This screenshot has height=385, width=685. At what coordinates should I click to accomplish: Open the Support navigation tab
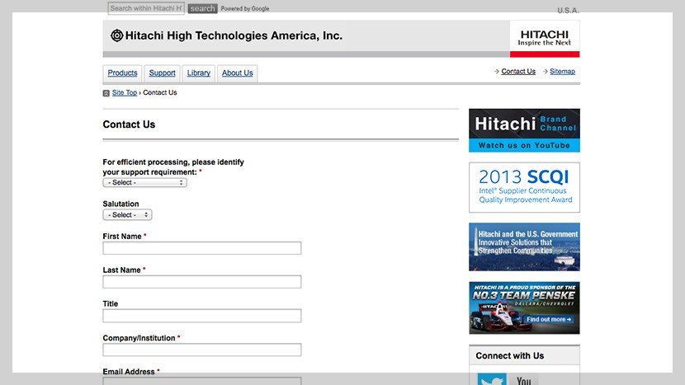[162, 73]
